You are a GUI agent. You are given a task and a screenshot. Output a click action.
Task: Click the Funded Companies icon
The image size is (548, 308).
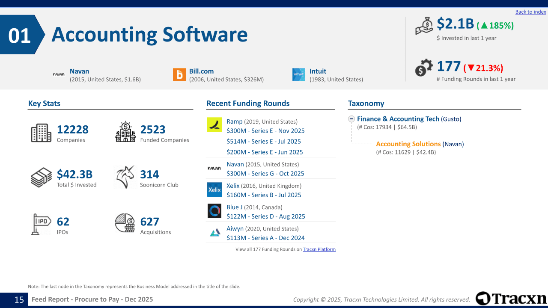coord(125,132)
